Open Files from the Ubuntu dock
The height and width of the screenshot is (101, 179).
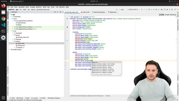click(3, 12)
